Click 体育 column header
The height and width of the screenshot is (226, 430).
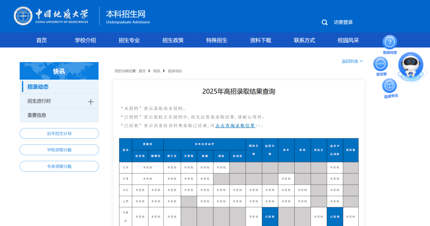click(303, 150)
